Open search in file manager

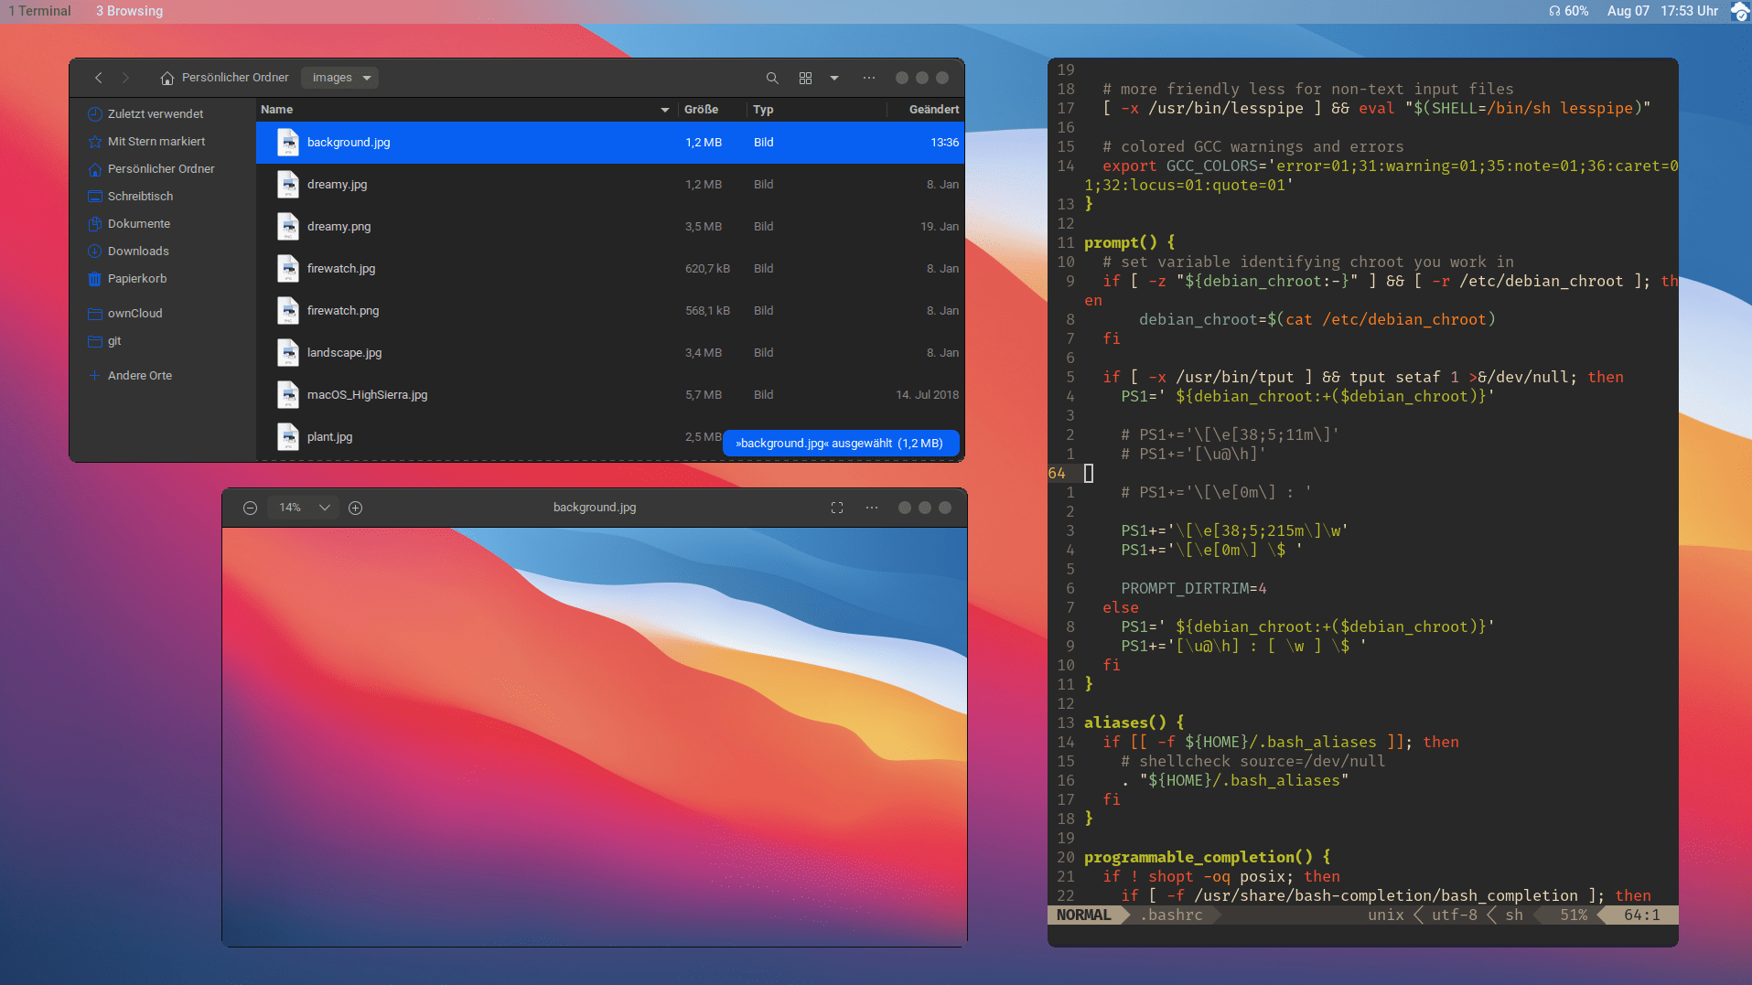(772, 78)
